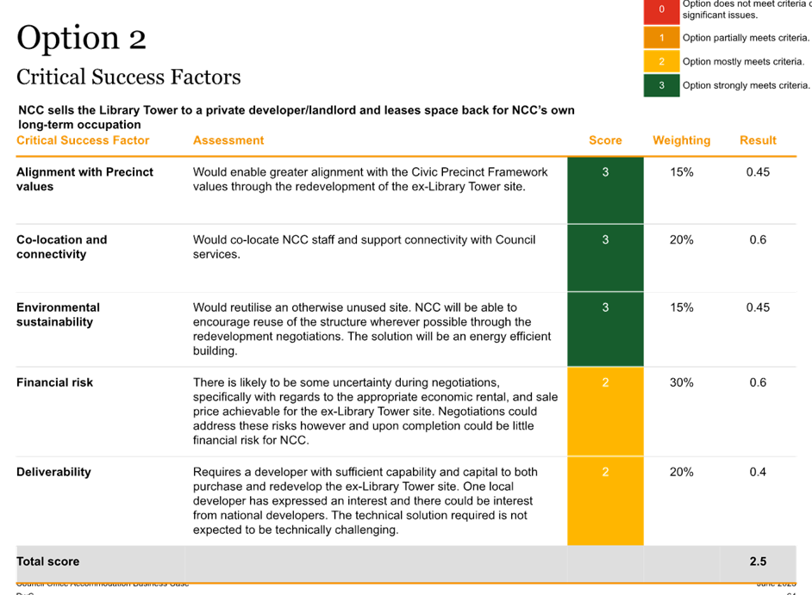Click the "Result" column header
Viewport: 812px width, 595px height.
coord(758,140)
